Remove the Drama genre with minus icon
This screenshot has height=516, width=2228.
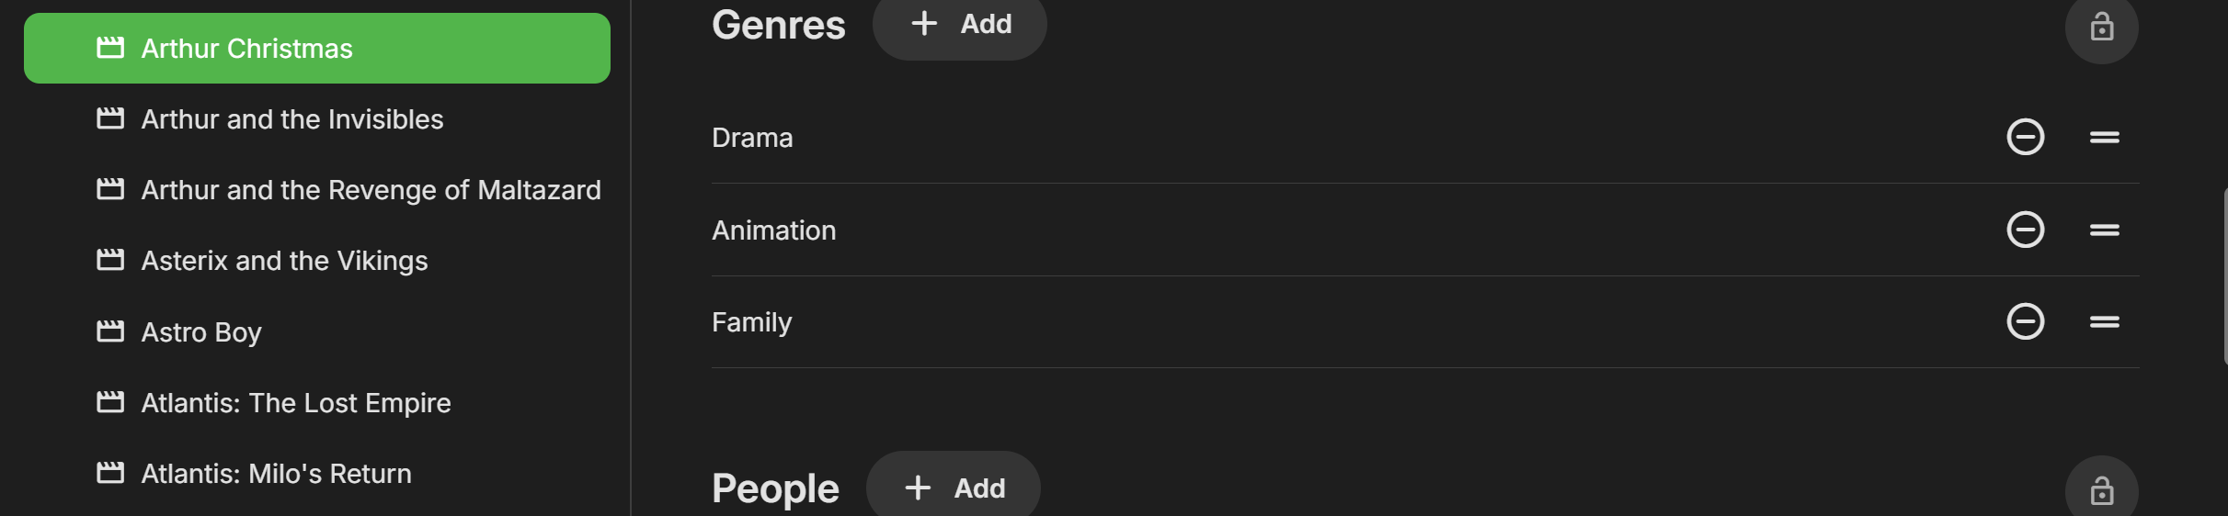[2025, 138]
